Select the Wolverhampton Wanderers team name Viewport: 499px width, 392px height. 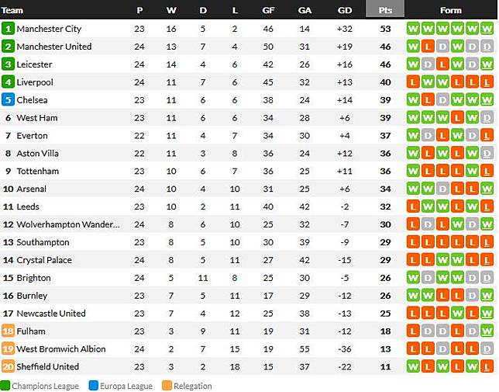point(68,225)
